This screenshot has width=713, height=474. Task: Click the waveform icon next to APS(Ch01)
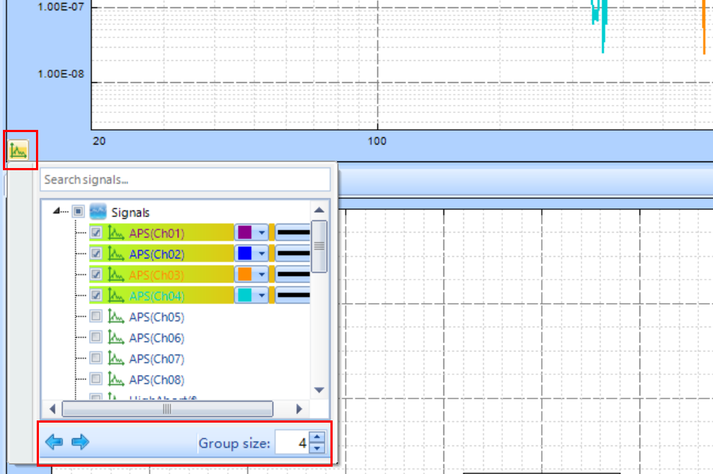click(x=115, y=233)
